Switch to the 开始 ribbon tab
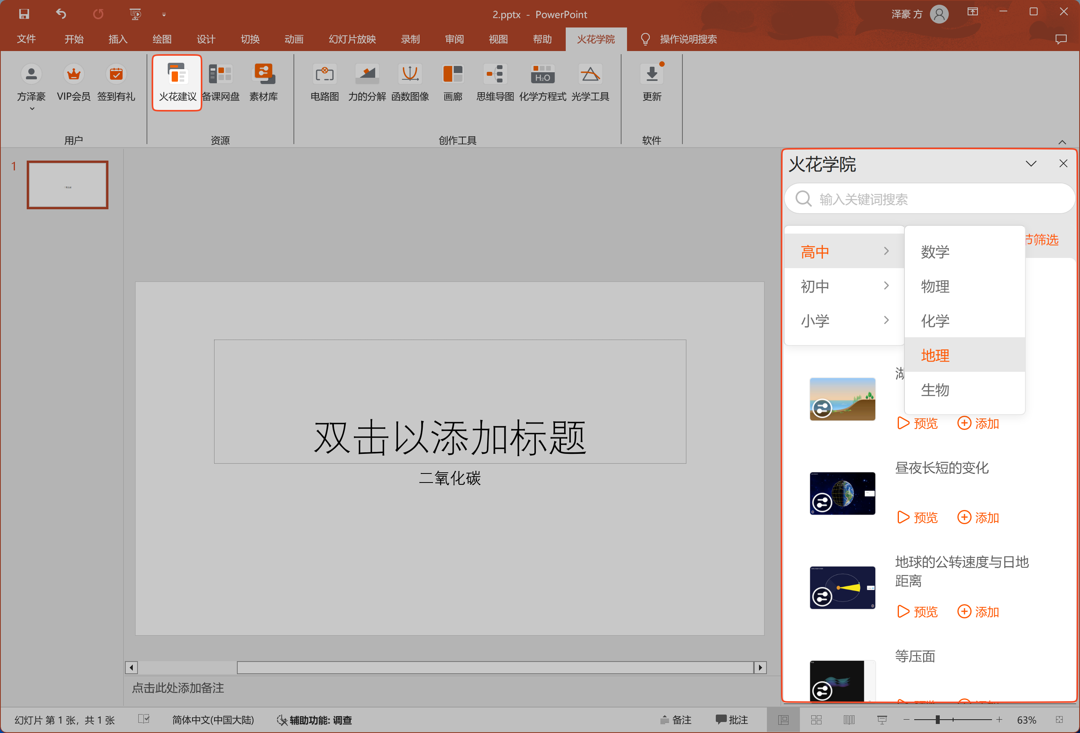 pos(74,39)
